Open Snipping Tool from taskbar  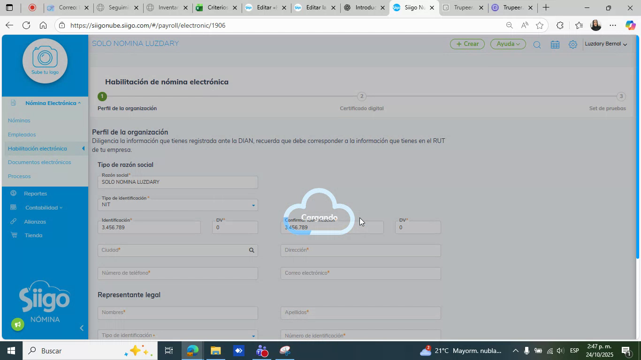(x=285, y=351)
